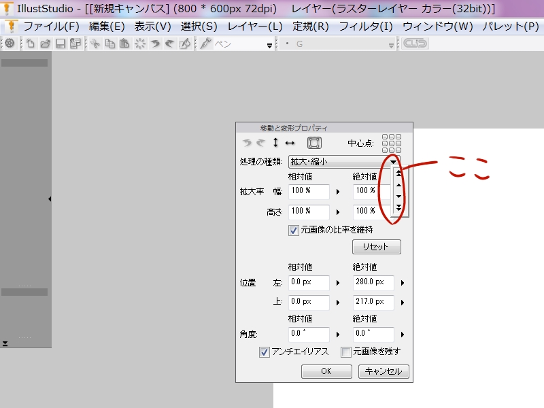The width and height of the screenshot is (544, 408).
Task: Click the single-down arrow in the stepper popup
Action: point(398,197)
